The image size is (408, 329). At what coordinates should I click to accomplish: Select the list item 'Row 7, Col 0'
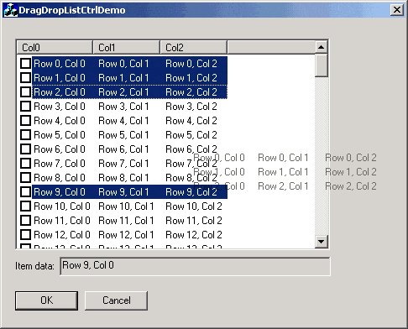click(x=60, y=164)
